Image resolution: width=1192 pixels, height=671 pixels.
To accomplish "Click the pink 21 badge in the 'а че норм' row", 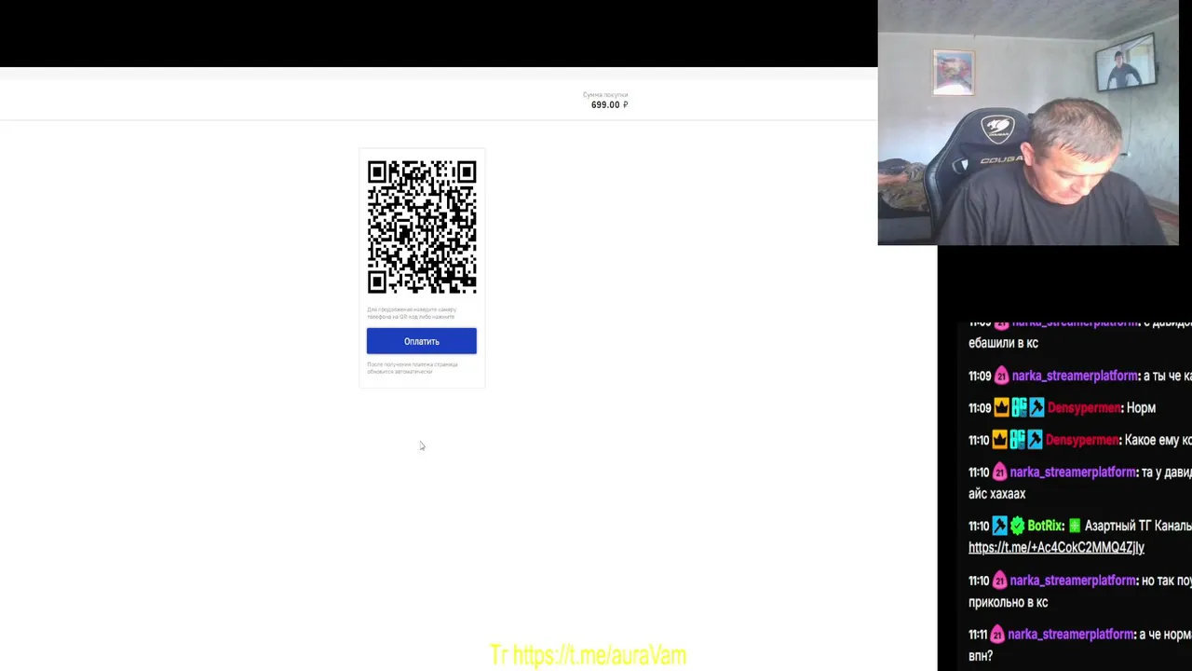I will (x=997, y=635).
